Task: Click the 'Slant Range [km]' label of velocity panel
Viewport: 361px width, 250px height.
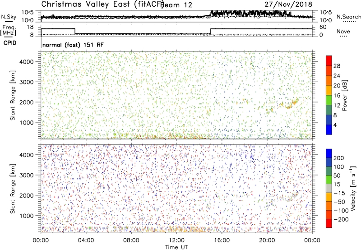Action: click(13, 189)
